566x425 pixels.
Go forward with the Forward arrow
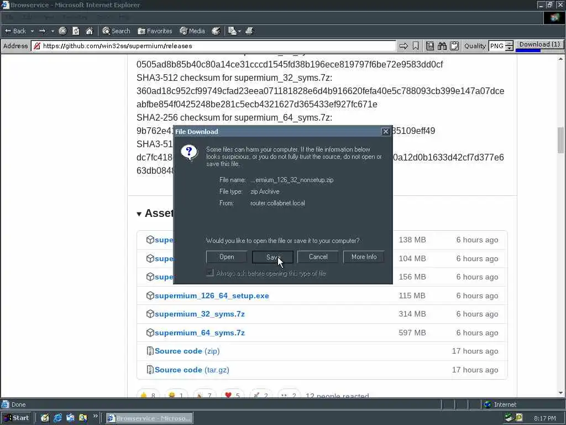click(x=42, y=31)
